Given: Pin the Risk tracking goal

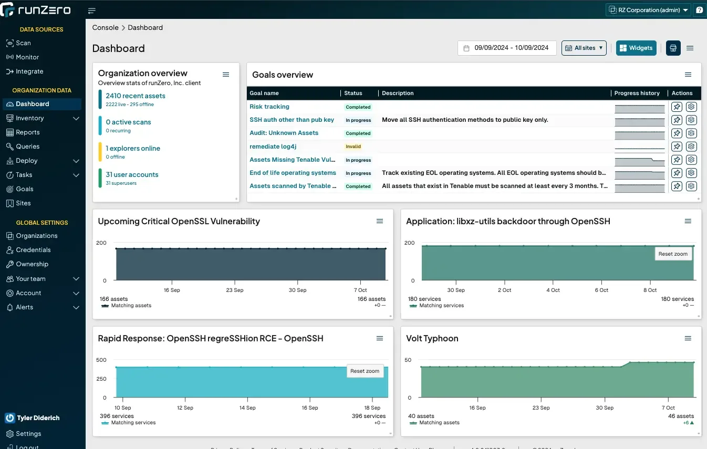Looking at the screenshot, I should [677, 107].
